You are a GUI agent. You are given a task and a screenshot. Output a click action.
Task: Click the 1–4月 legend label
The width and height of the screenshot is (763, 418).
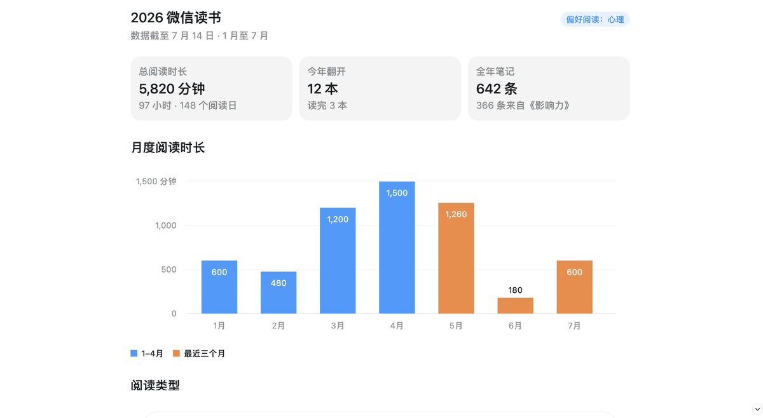[x=152, y=353]
